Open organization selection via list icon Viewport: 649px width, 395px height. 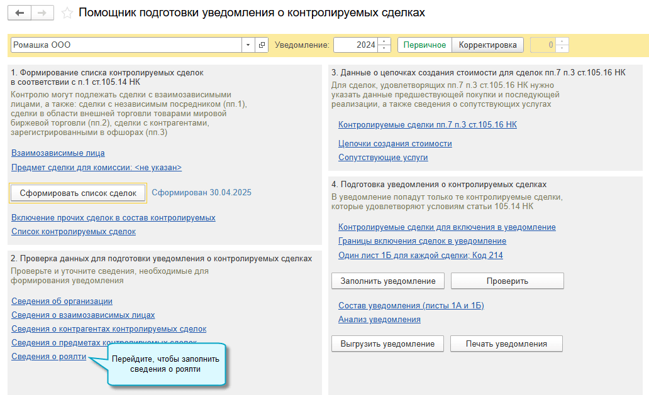[x=262, y=45]
